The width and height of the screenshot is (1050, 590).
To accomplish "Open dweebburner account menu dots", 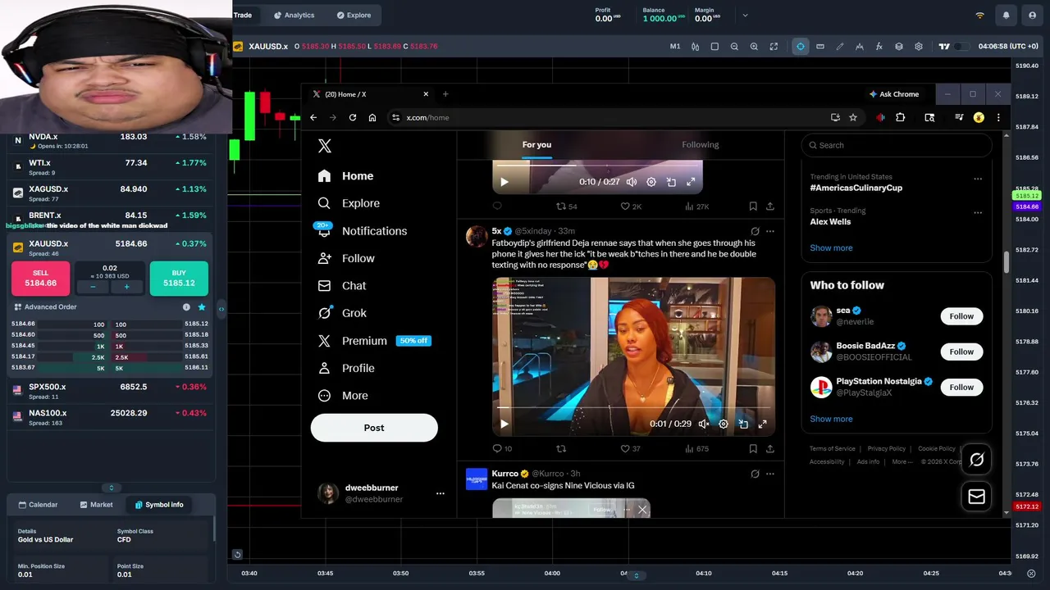I will [x=440, y=493].
